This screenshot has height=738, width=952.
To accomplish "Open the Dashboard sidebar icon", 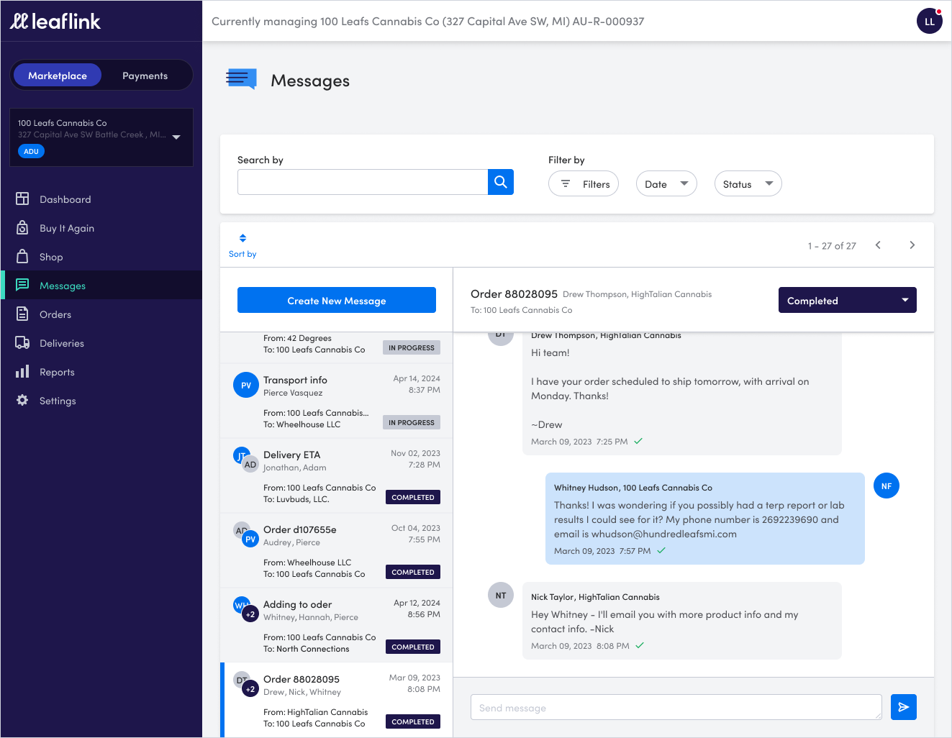I will (22, 199).
